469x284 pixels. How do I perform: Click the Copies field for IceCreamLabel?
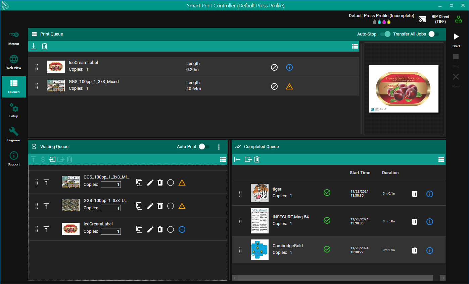click(110, 231)
